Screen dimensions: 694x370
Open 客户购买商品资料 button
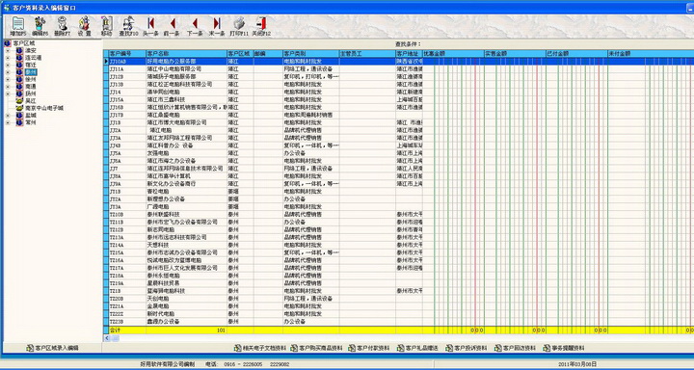pyautogui.click(x=316, y=348)
